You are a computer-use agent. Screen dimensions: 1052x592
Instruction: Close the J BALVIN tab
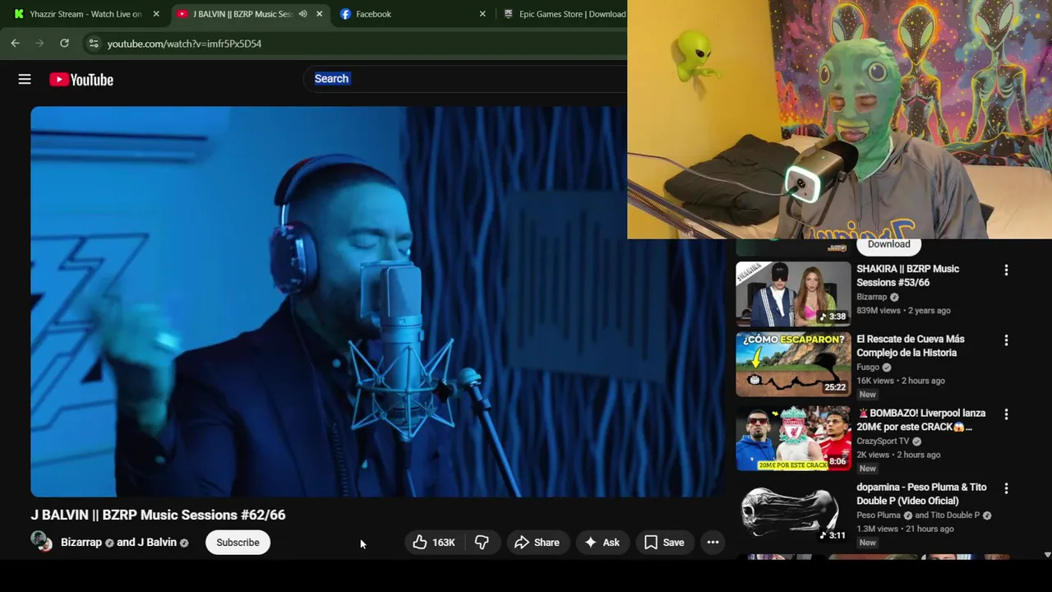(320, 14)
